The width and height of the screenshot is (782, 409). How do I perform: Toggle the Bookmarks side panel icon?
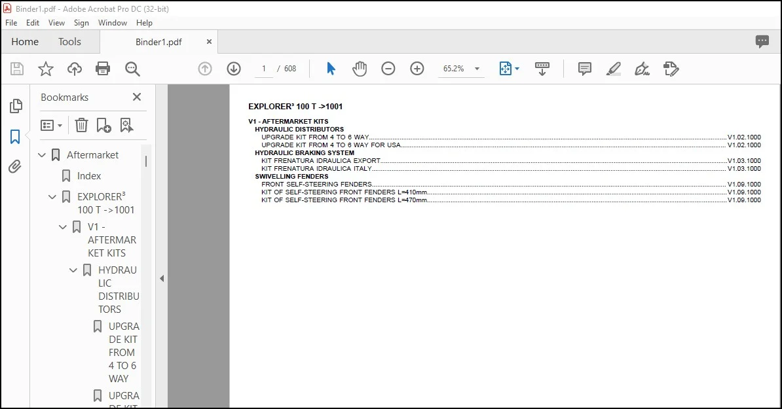point(15,137)
